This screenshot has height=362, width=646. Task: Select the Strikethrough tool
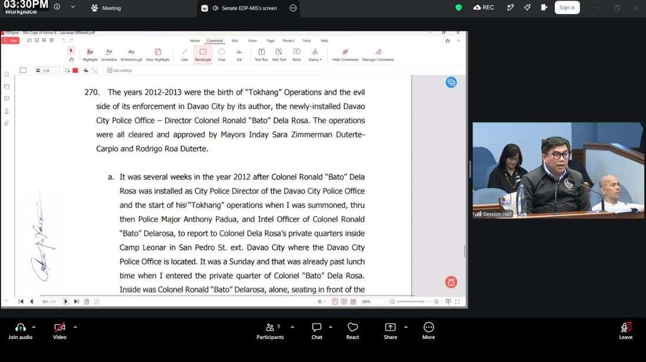[132, 55]
